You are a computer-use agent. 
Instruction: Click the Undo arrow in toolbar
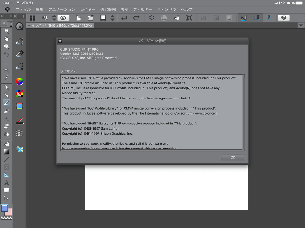pyautogui.click(x=124, y=18)
